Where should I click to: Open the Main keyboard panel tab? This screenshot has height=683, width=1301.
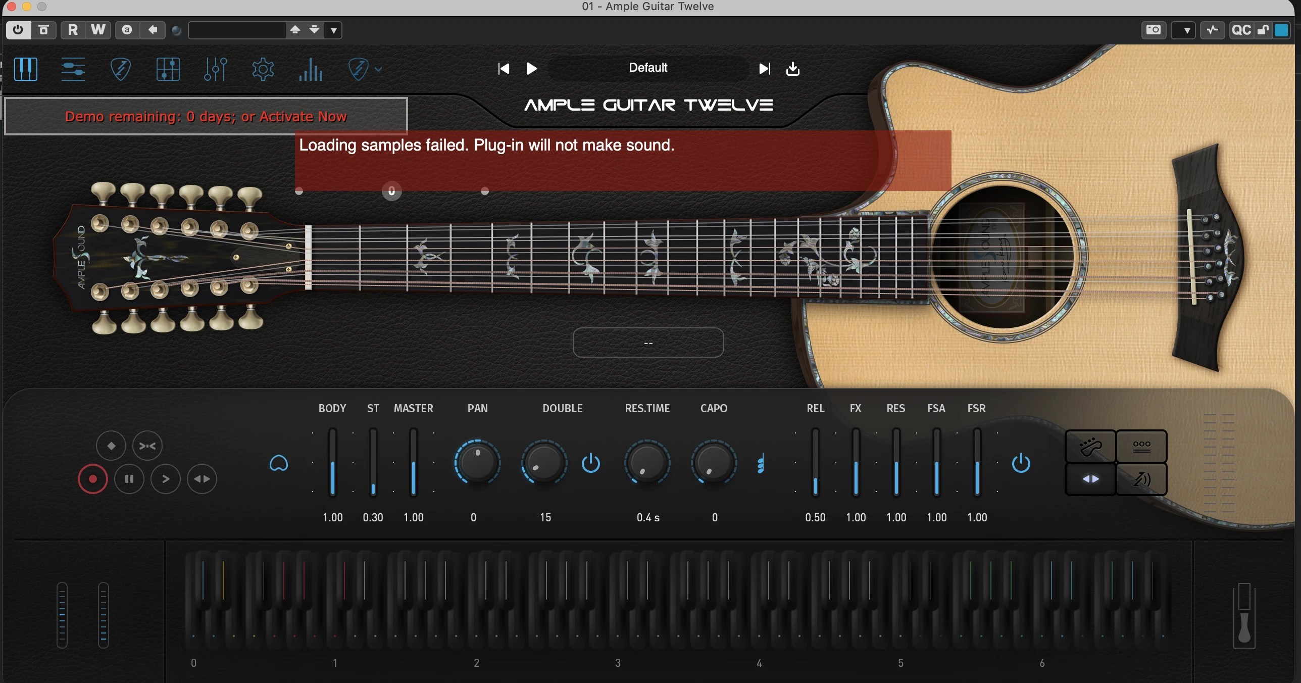[26, 69]
